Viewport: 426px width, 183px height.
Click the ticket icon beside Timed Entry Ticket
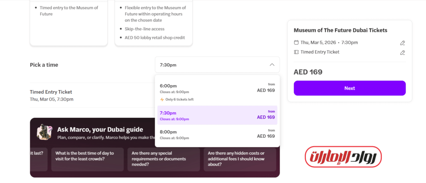pyautogui.click(x=296, y=52)
